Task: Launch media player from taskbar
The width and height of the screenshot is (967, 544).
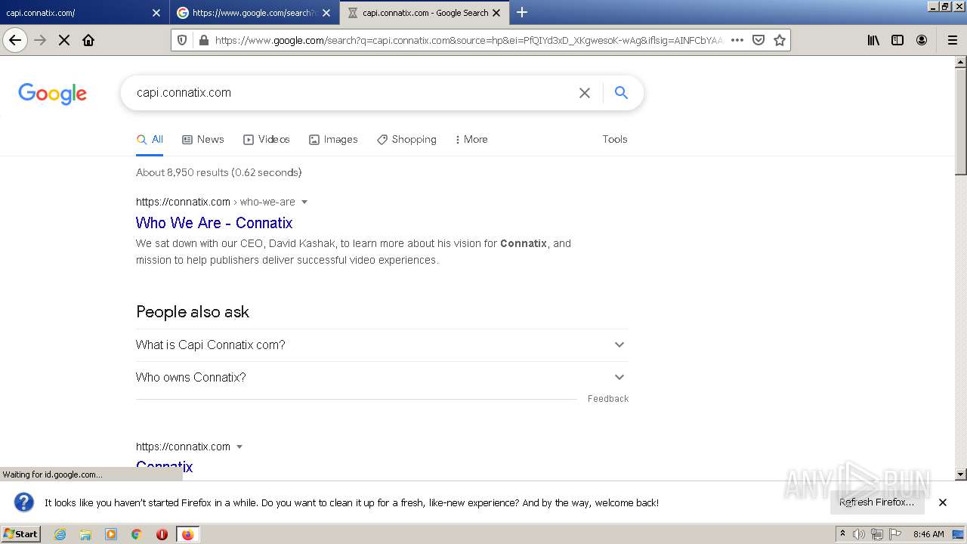Action: point(111,534)
